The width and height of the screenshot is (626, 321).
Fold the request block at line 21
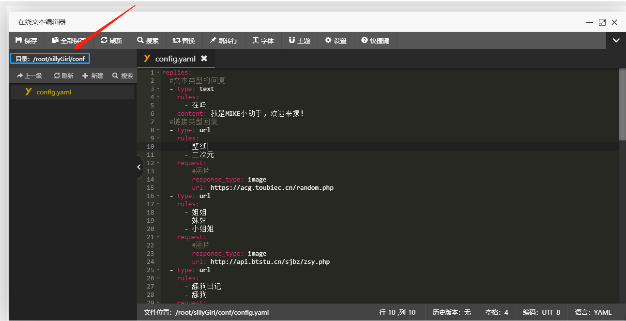pyautogui.click(x=158, y=237)
